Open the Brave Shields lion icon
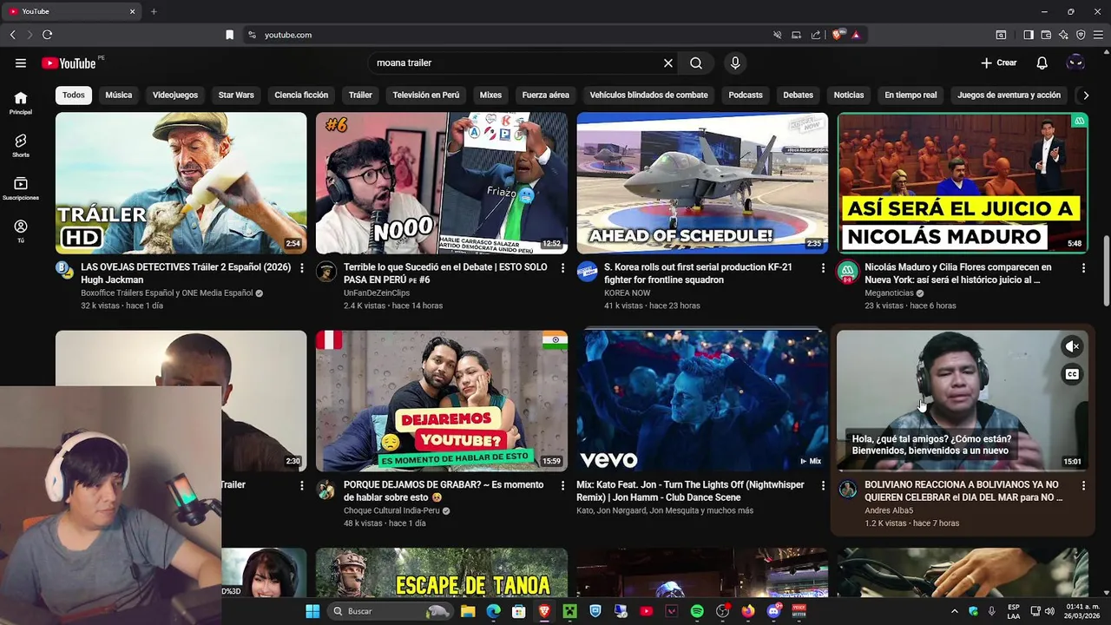 click(x=837, y=35)
